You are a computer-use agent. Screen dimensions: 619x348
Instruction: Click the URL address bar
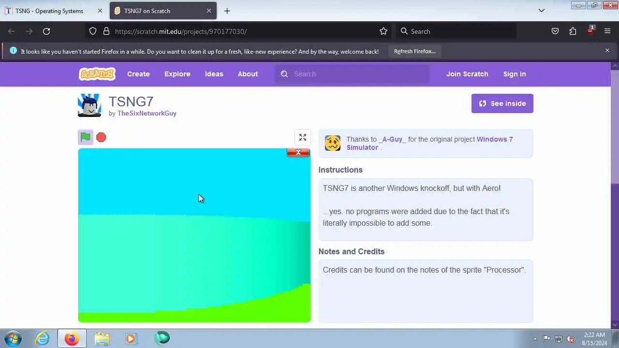239,31
